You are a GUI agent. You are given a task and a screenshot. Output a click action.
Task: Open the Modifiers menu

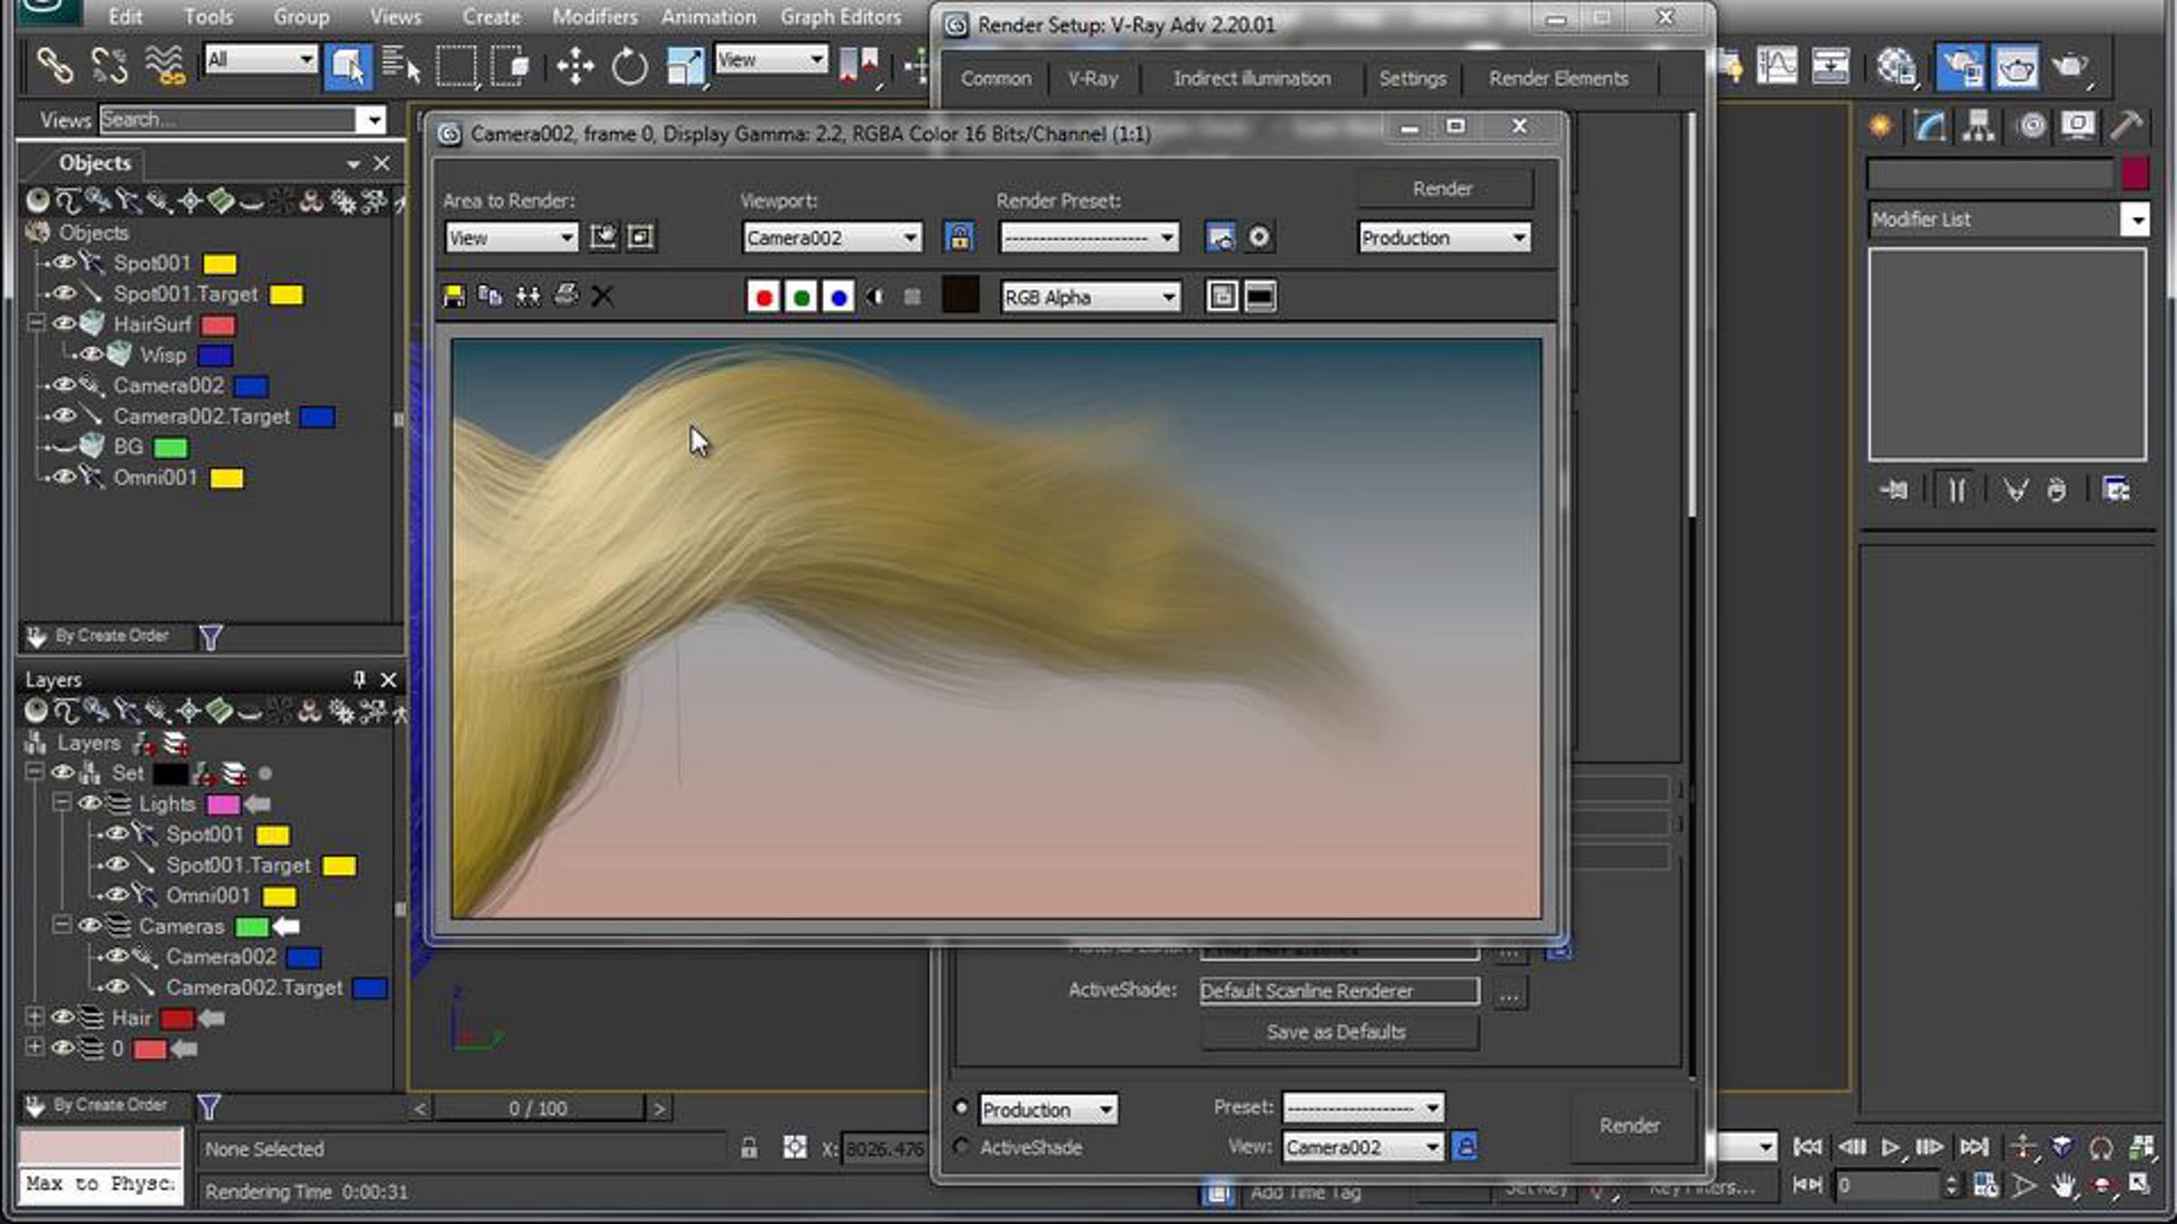pos(594,16)
